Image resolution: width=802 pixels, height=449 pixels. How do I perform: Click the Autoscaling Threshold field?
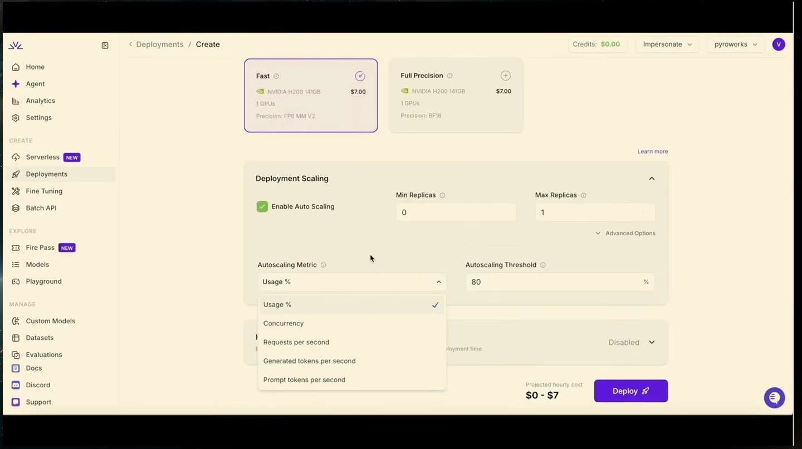[560, 282]
